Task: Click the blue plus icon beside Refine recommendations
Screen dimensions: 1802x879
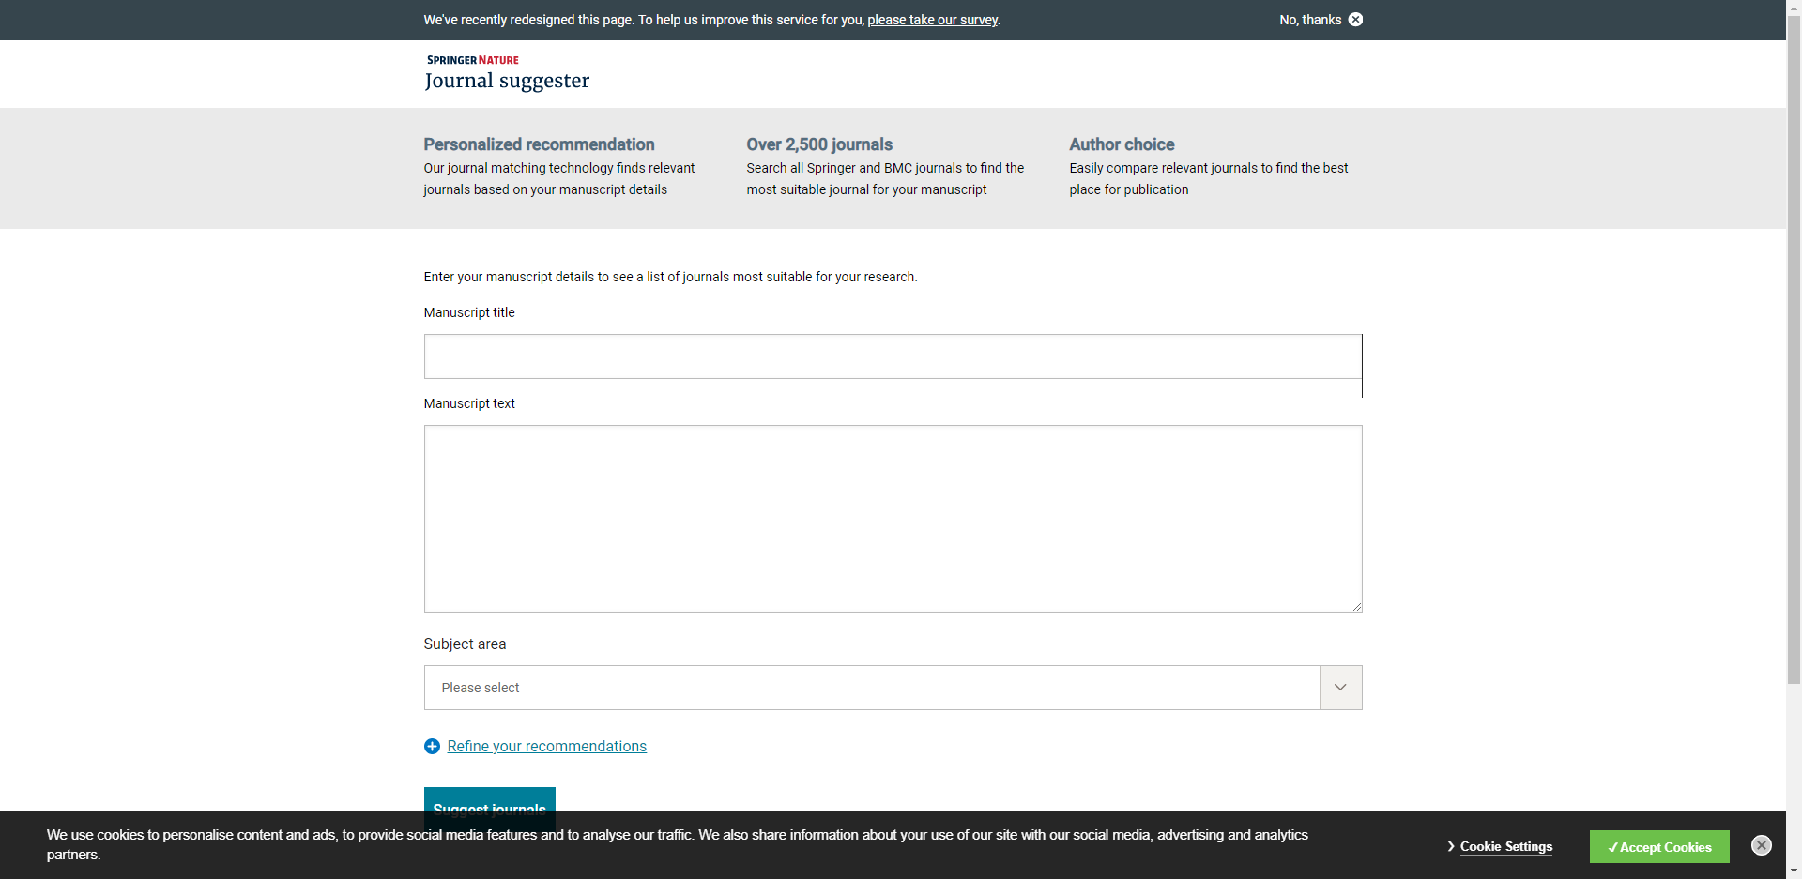Action: pyautogui.click(x=432, y=747)
